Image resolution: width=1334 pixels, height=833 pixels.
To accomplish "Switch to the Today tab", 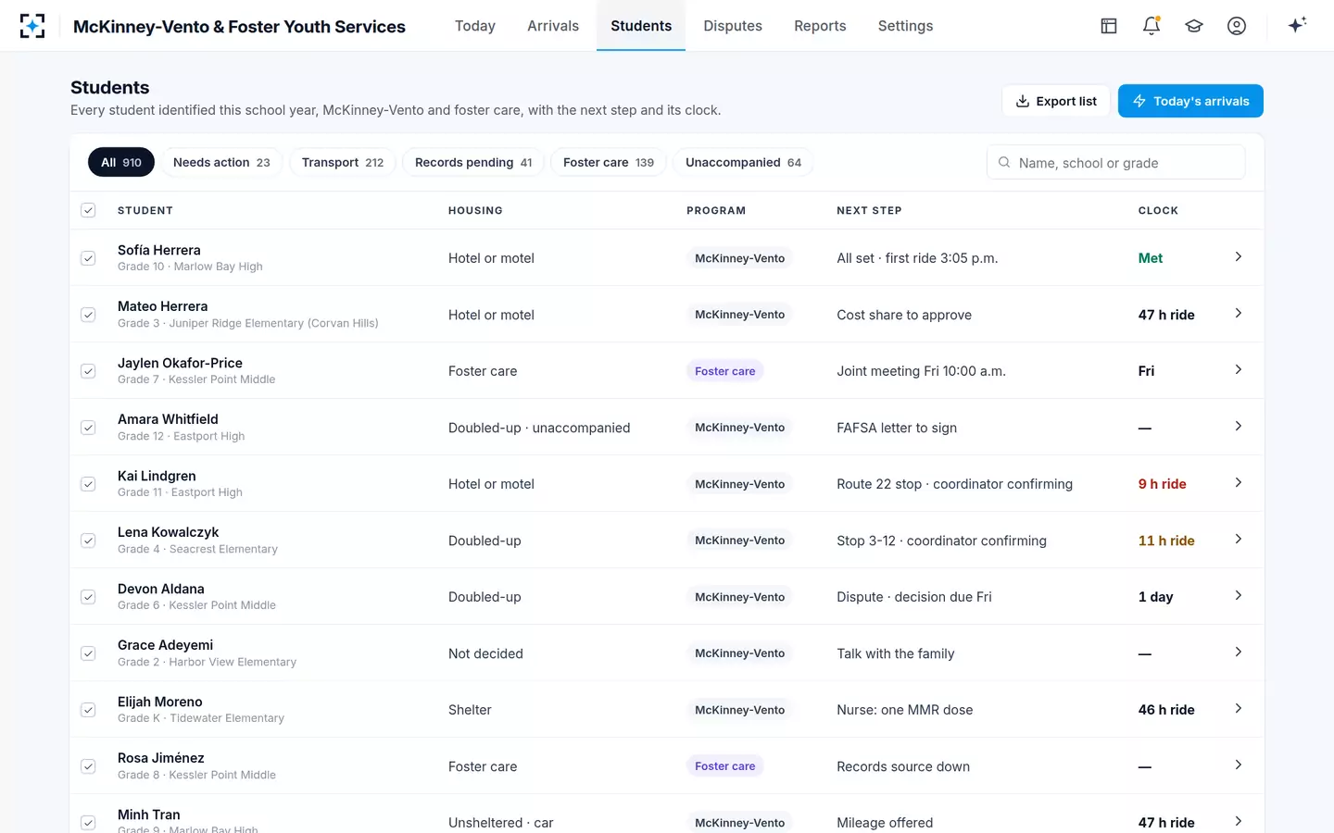I will point(475,26).
